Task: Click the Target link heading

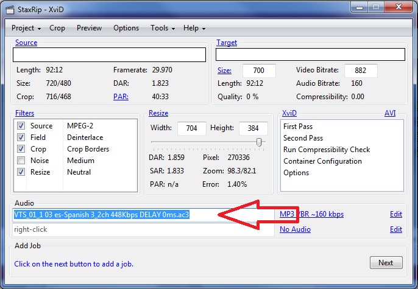Action: pos(227,43)
